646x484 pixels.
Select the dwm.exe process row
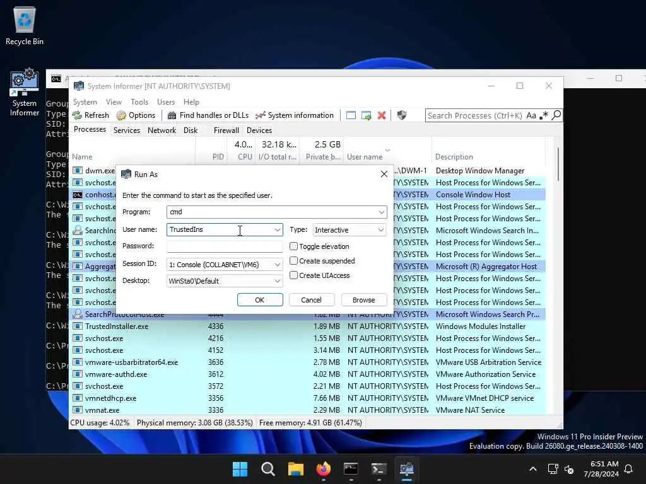pyautogui.click(x=307, y=170)
